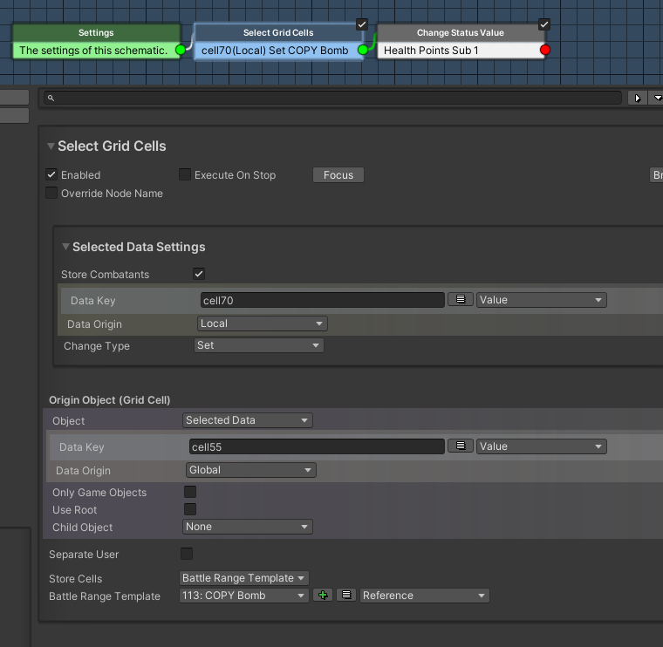Click Data Key field containing cell70
Screen dimensions: 663x647
coord(322,300)
